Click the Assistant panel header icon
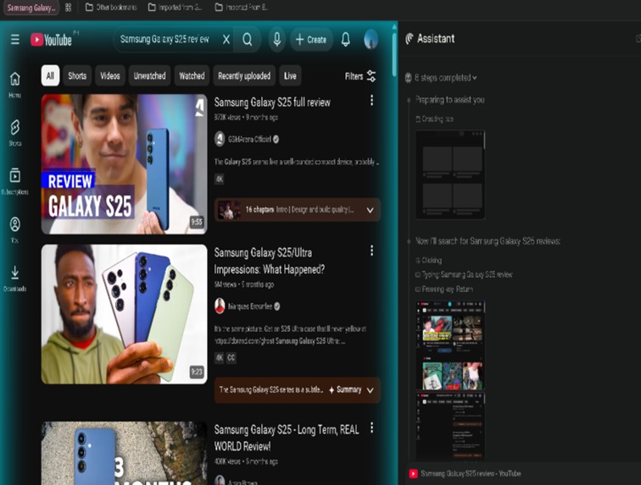641x485 pixels. tap(410, 39)
